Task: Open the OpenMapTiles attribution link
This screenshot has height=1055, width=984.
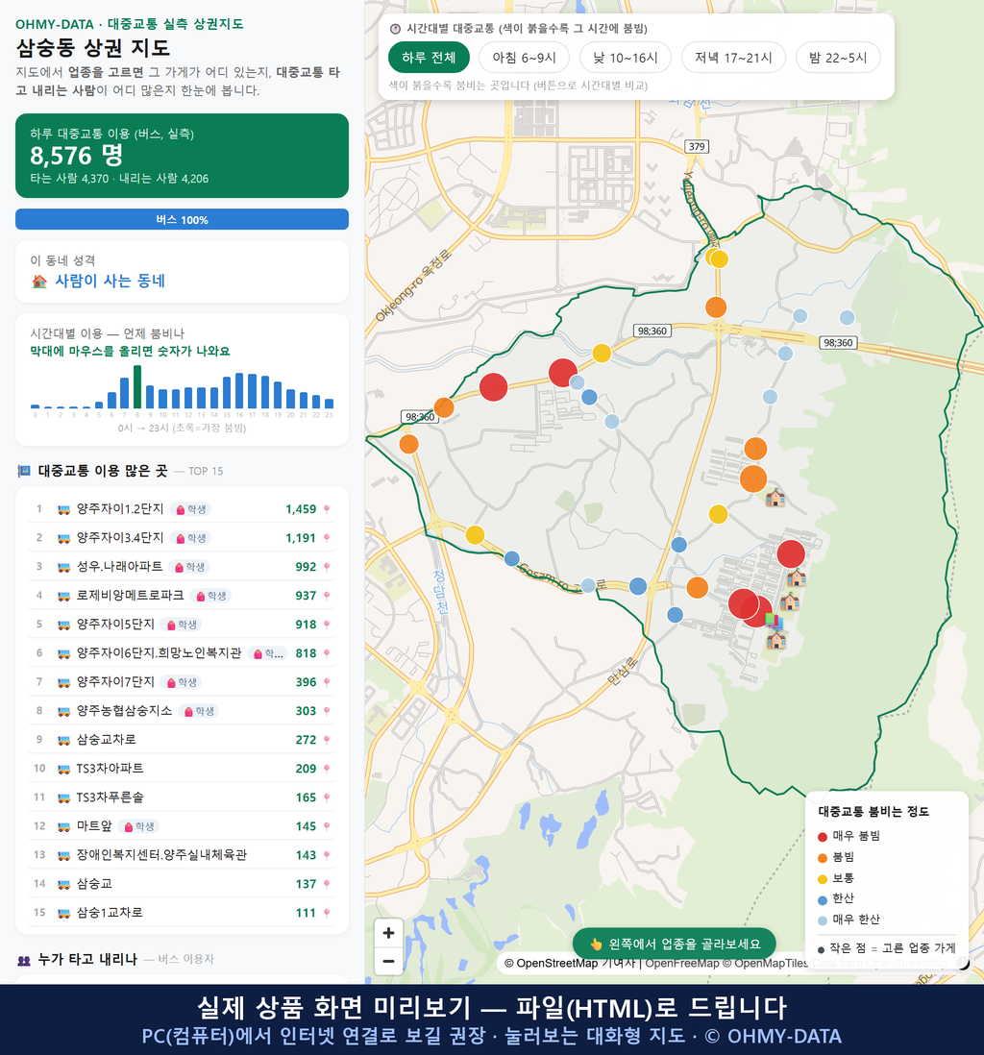Action: click(x=771, y=964)
